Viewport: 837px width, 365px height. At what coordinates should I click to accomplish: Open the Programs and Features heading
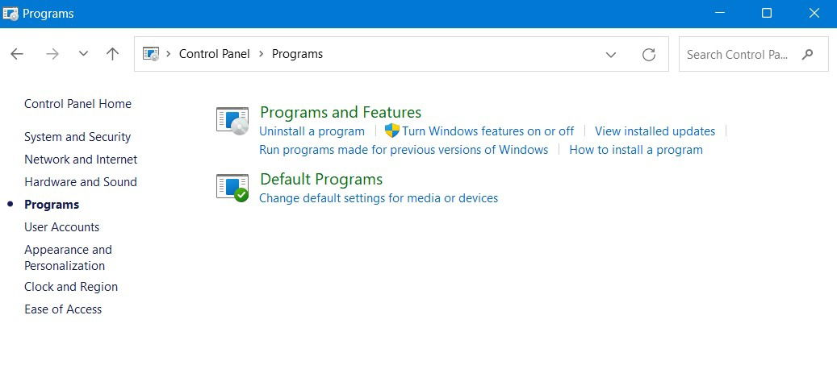coord(341,113)
